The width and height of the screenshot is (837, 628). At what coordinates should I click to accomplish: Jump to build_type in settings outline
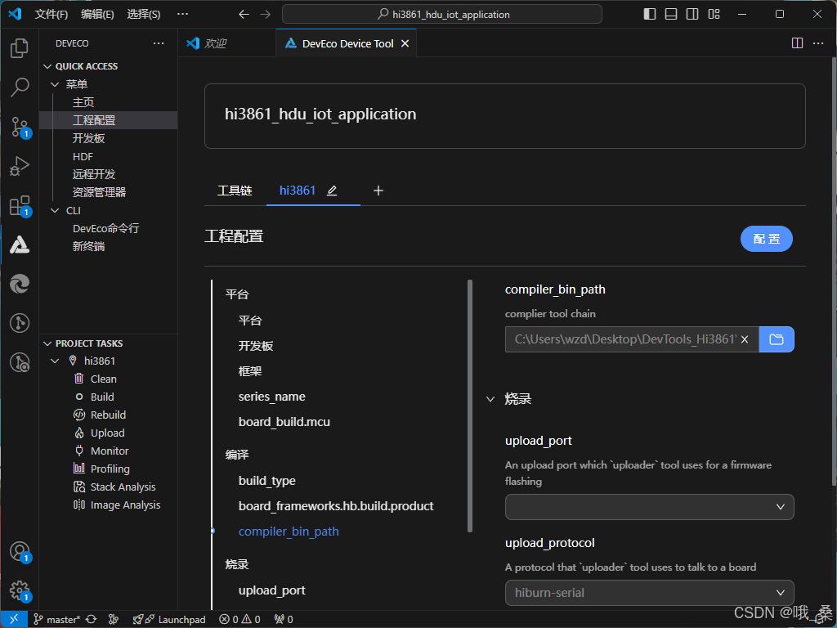tap(267, 481)
